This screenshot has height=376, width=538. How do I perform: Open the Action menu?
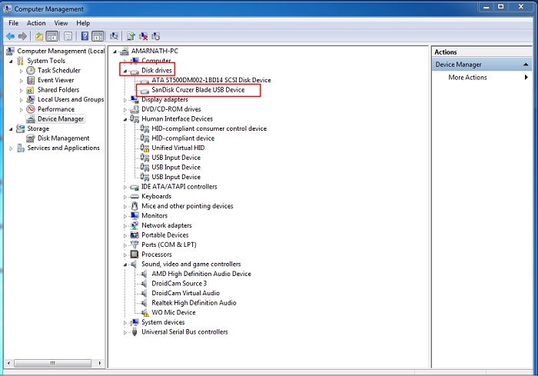36,23
